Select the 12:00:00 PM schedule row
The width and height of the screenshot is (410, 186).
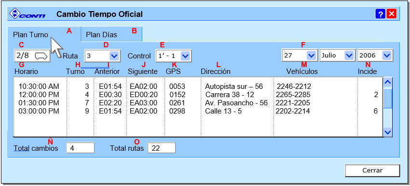point(198,95)
